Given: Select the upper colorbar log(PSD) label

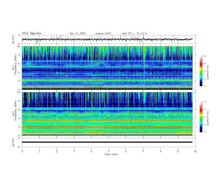Looking at the screenshot, I should click(208, 72).
